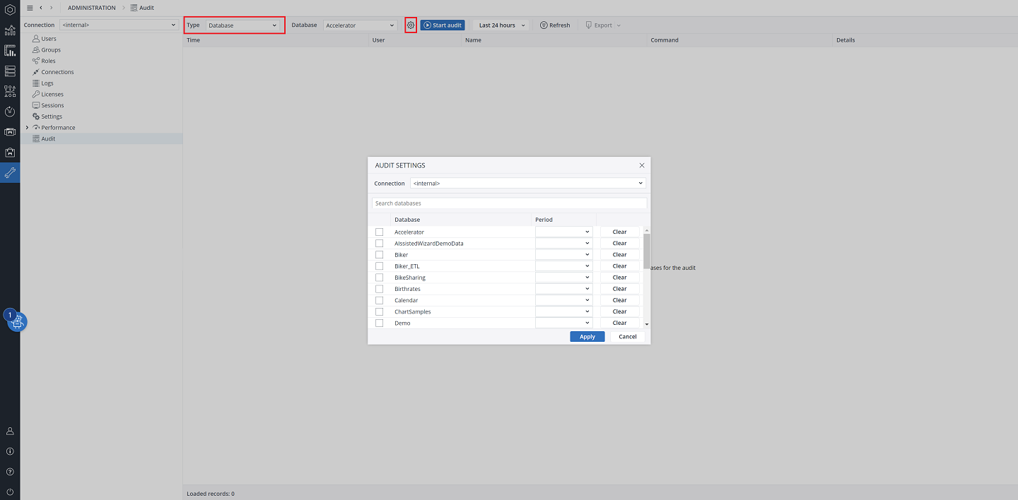Select Audit in the administration tree

pos(48,139)
